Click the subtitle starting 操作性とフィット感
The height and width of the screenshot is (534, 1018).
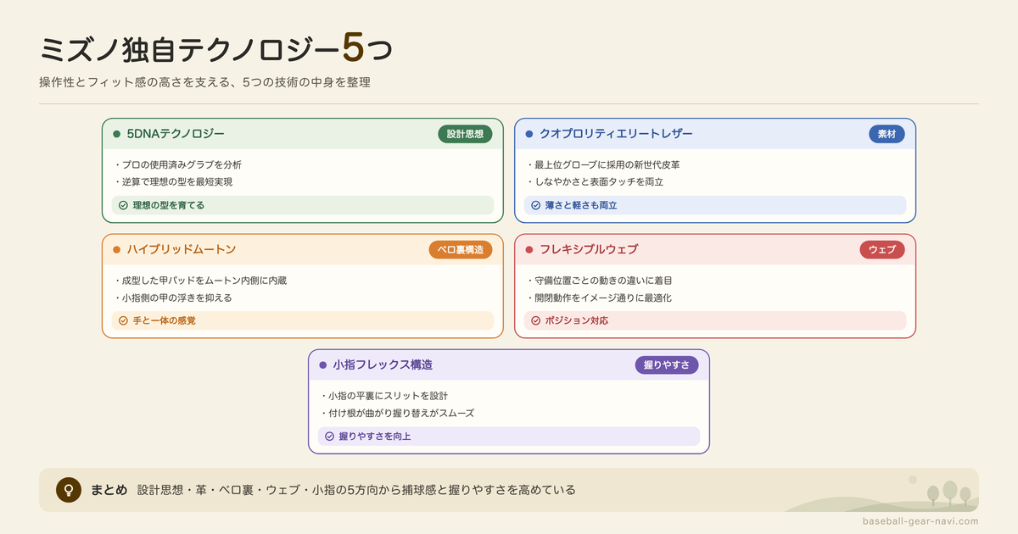[x=204, y=83]
